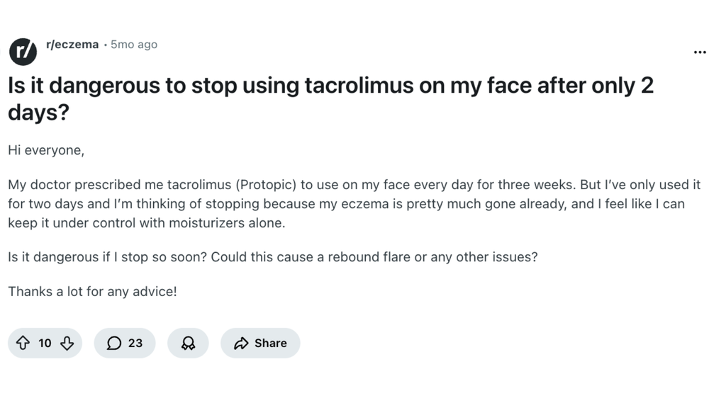The height and width of the screenshot is (408, 726).
Task: Click the "5mo ago" post timestamp
Action: click(134, 45)
